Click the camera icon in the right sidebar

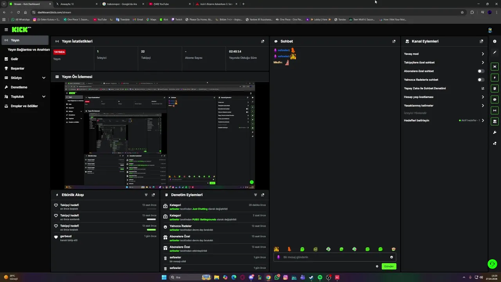[x=495, y=121]
